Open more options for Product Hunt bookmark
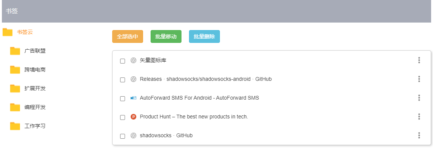The width and height of the screenshot is (433, 150). tap(419, 117)
